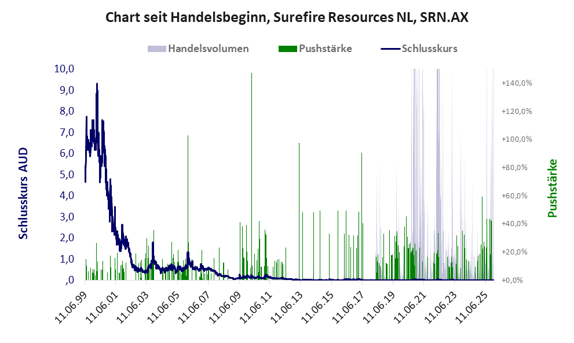Select the Handelsvolumen legend label

[x=209, y=49]
